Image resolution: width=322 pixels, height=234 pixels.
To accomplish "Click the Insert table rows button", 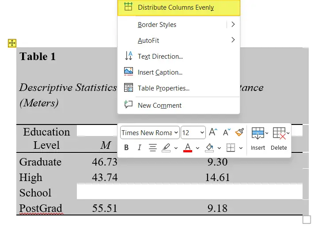I will (x=258, y=139).
